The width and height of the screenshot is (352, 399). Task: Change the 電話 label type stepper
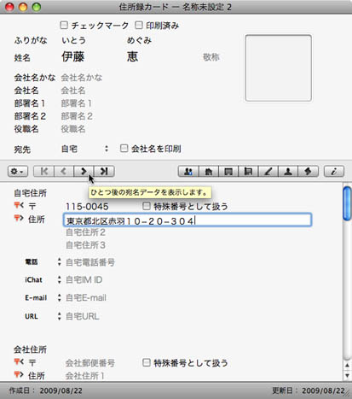tap(59, 262)
